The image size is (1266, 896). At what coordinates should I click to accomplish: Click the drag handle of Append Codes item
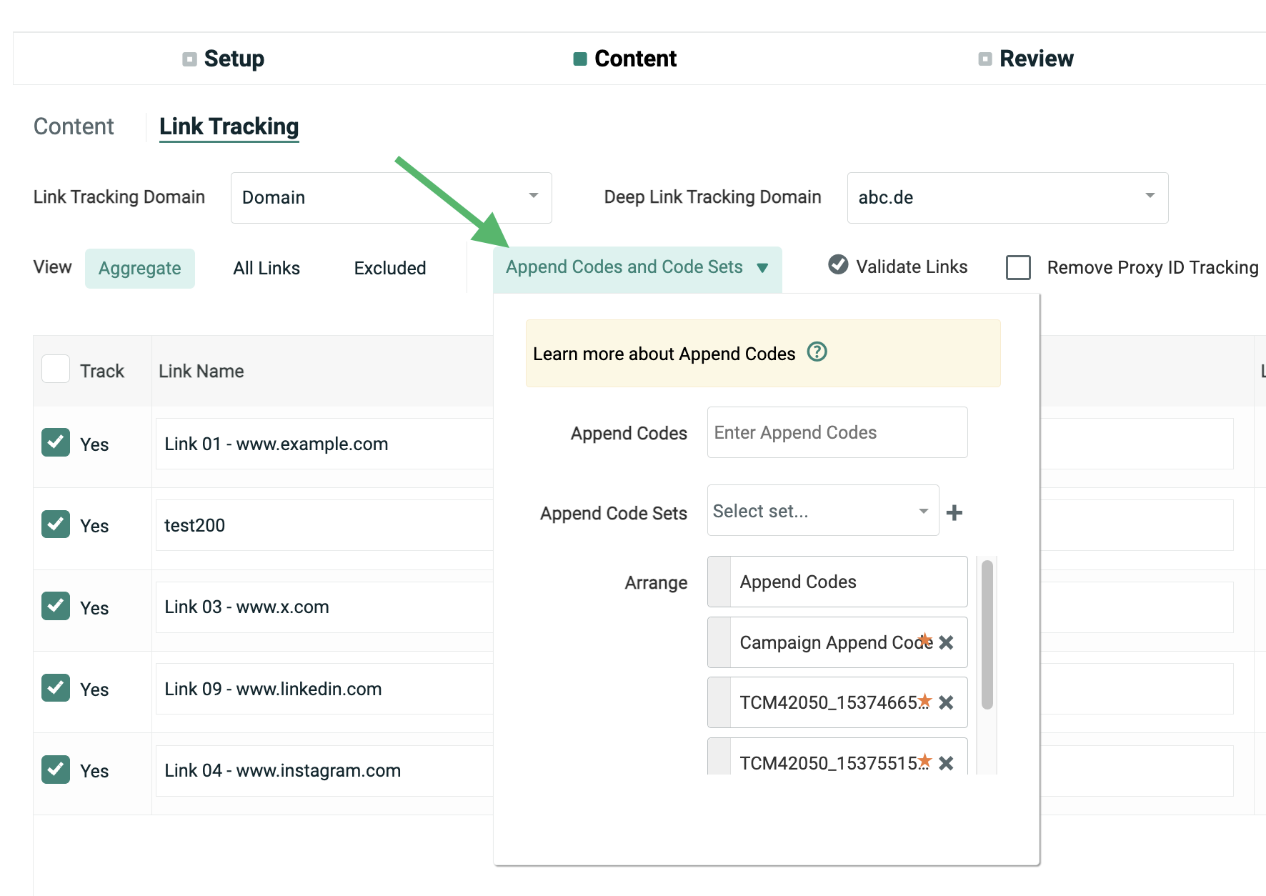719,582
